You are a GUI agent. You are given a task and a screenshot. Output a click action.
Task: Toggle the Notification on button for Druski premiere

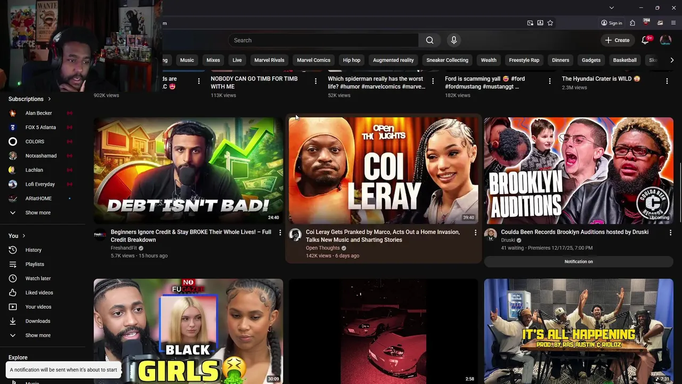[579, 261]
